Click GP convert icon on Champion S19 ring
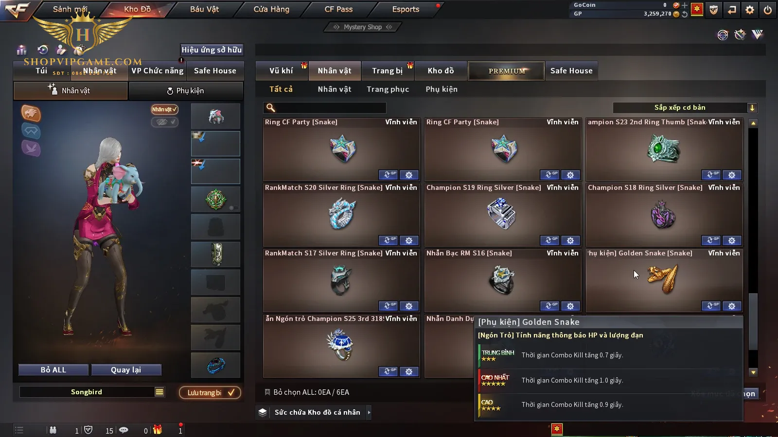Screen dimensions: 778x437 point(549,240)
